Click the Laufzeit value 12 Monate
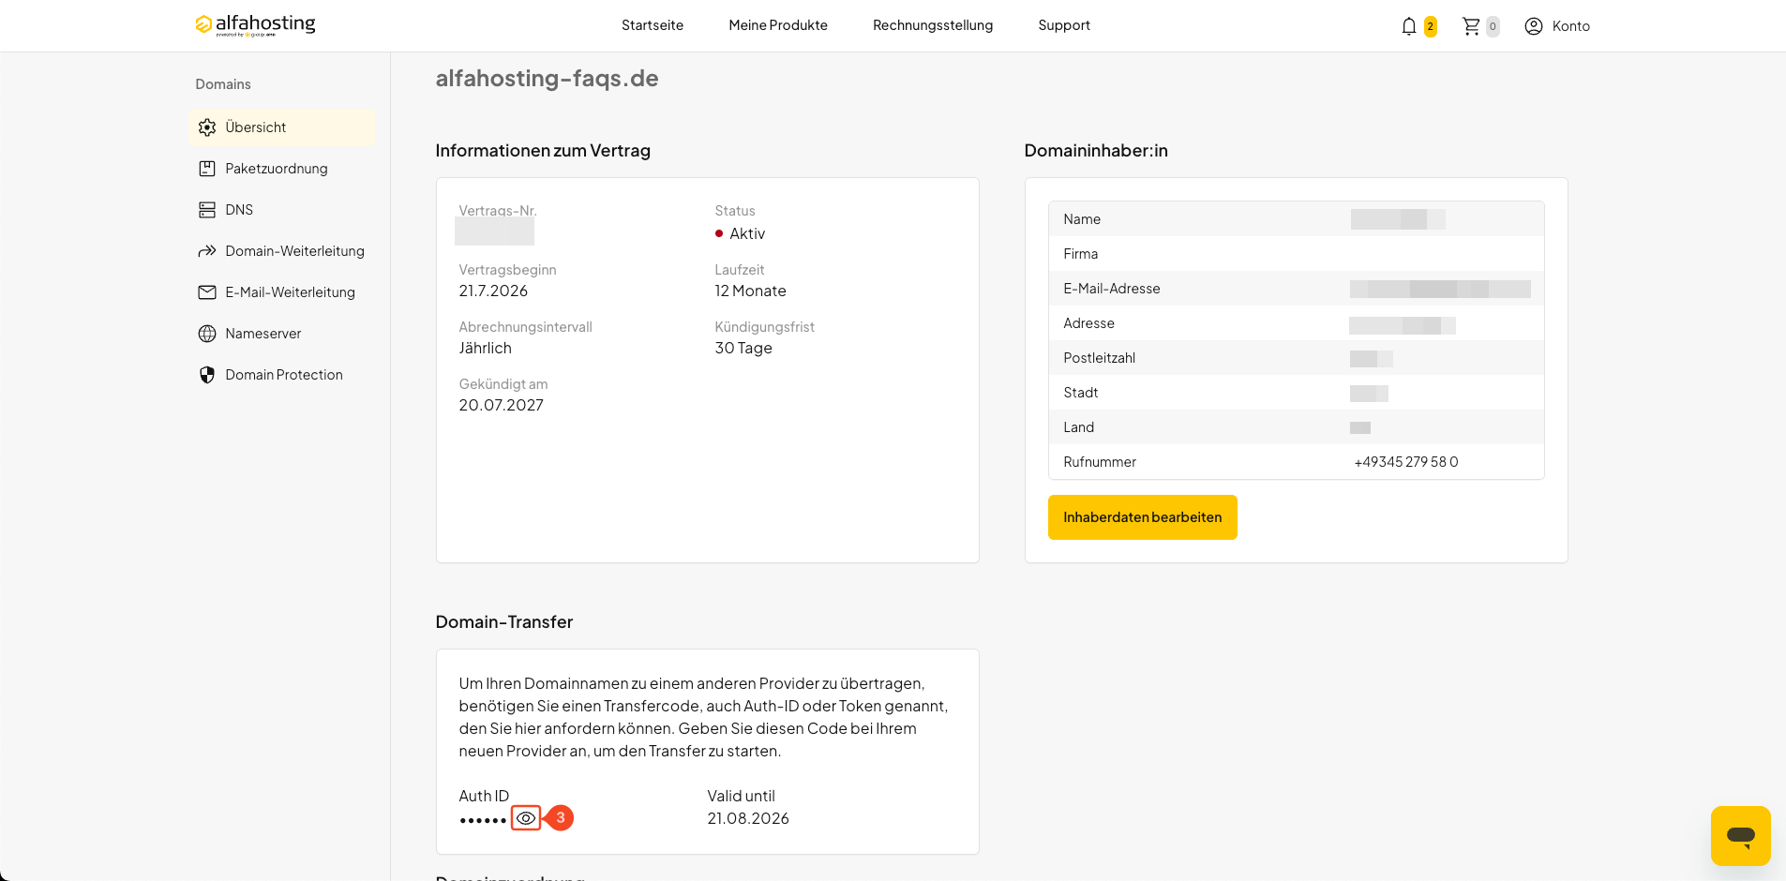Viewport: 1786px width, 881px height. pyautogui.click(x=750, y=291)
